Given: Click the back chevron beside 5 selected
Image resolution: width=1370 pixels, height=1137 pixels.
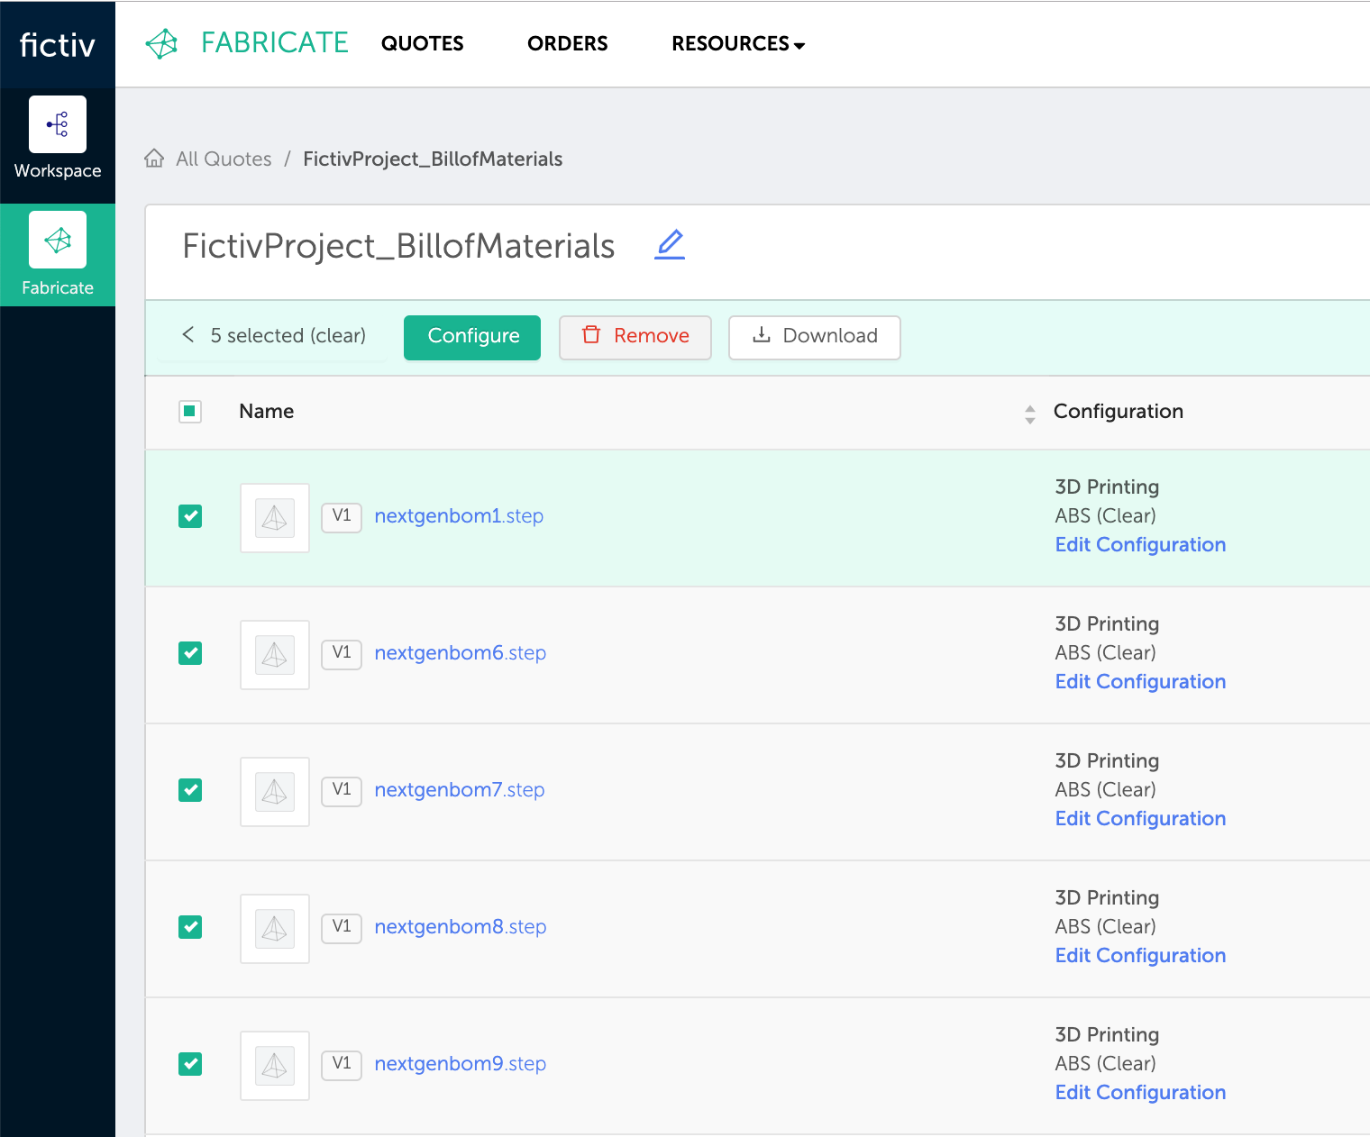Looking at the screenshot, I should (188, 335).
